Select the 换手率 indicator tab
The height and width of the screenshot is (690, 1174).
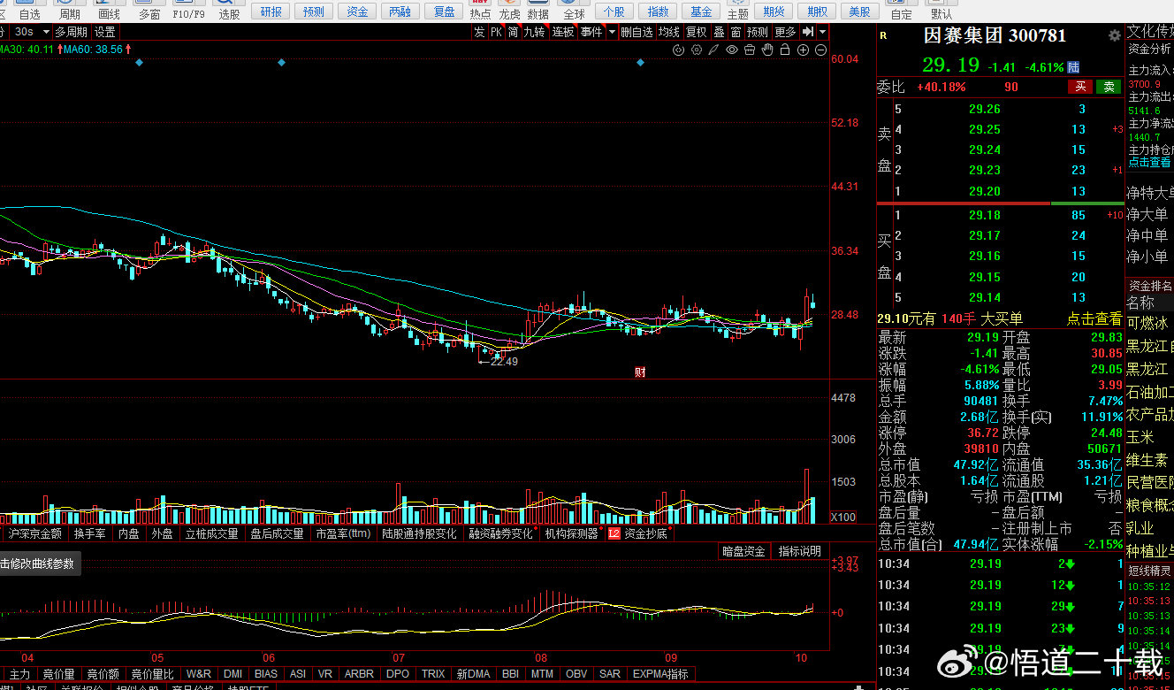tap(89, 533)
